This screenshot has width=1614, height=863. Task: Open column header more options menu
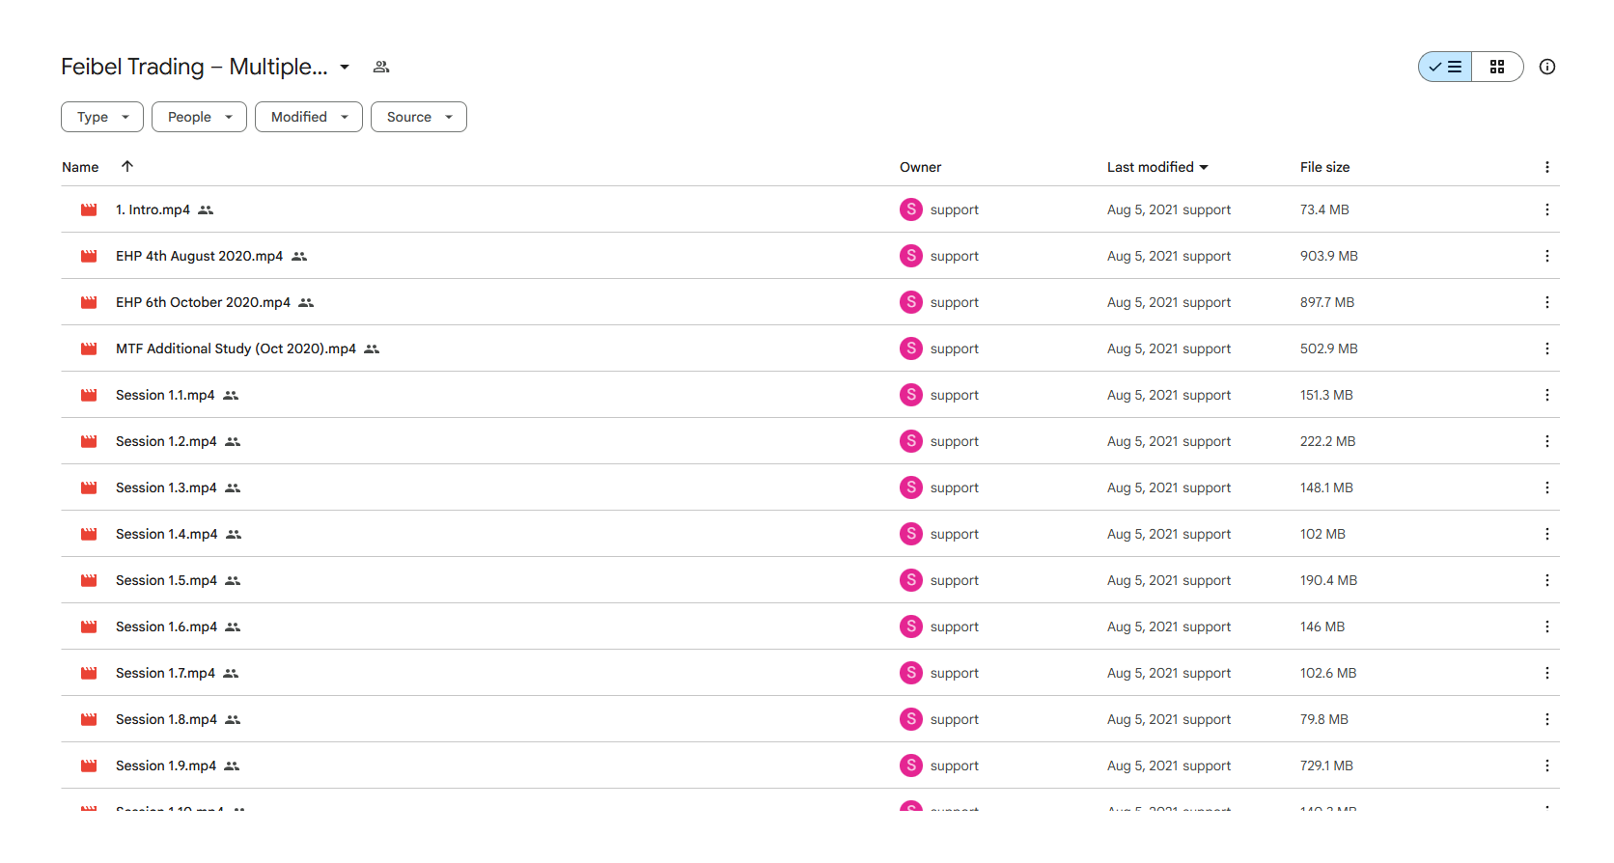coord(1547,167)
